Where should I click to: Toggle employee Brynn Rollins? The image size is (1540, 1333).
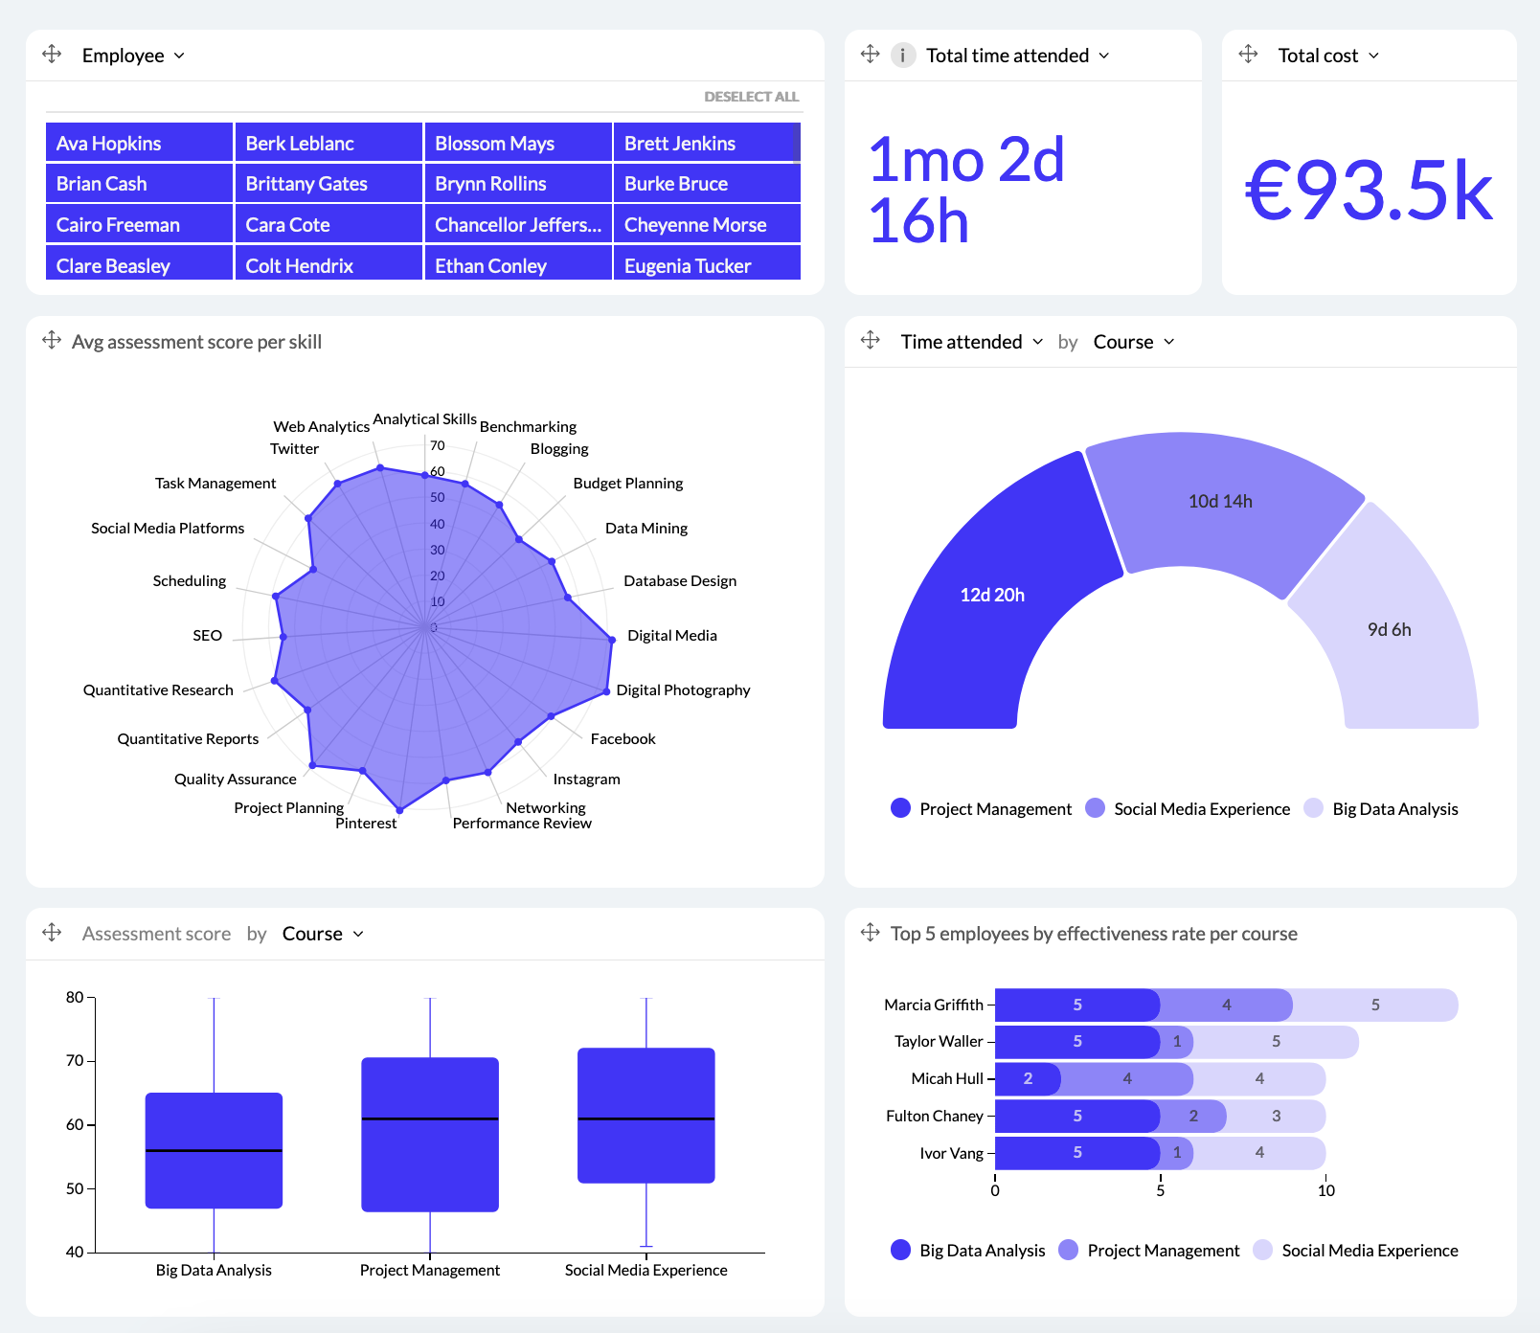tap(518, 183)
